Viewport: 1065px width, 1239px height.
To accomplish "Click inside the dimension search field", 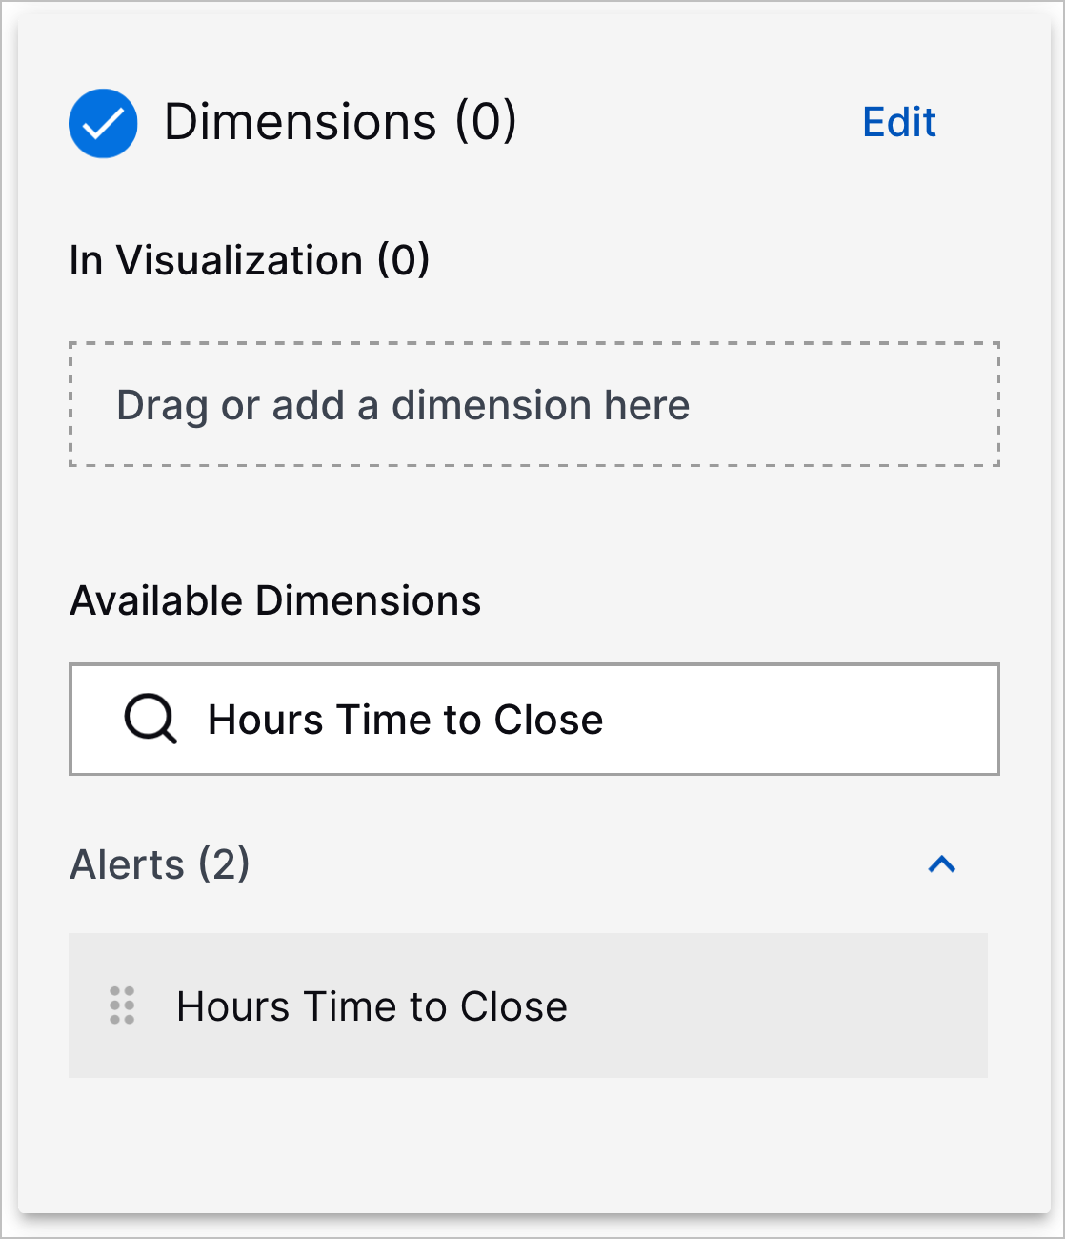I will [533, 719].
